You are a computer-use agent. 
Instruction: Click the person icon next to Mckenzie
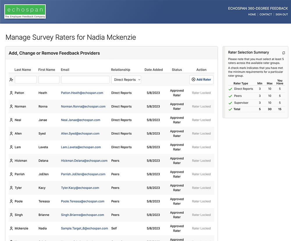11,228
